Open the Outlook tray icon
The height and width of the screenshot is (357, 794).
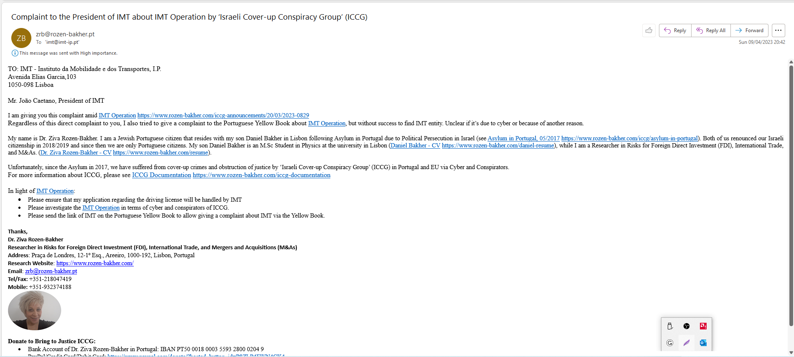tap(703, 343)
